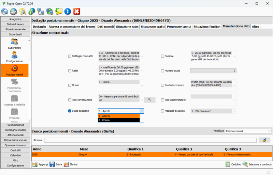The image size is (273, 175).
Task: Expand the Modalità di calcolo dropdown
Action: pyautogui.click(x=234, y=111)
